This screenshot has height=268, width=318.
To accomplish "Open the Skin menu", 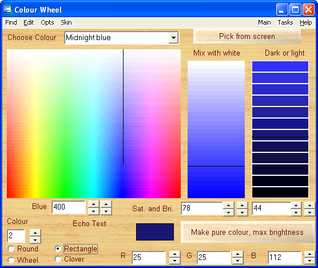I will point(66,22).
